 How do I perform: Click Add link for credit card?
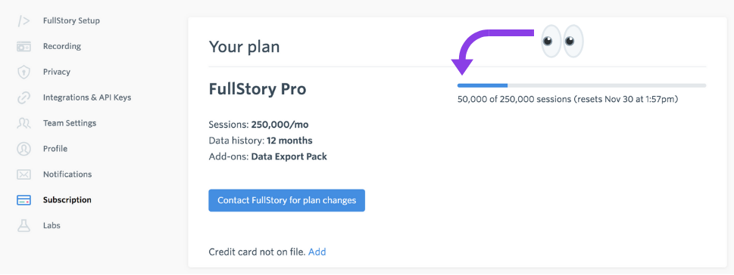pos(317,252)
